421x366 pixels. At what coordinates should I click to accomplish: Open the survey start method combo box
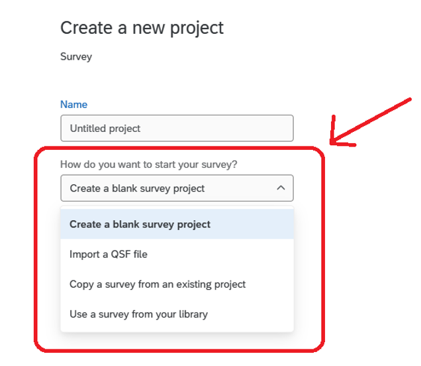(x=177, y=188)
